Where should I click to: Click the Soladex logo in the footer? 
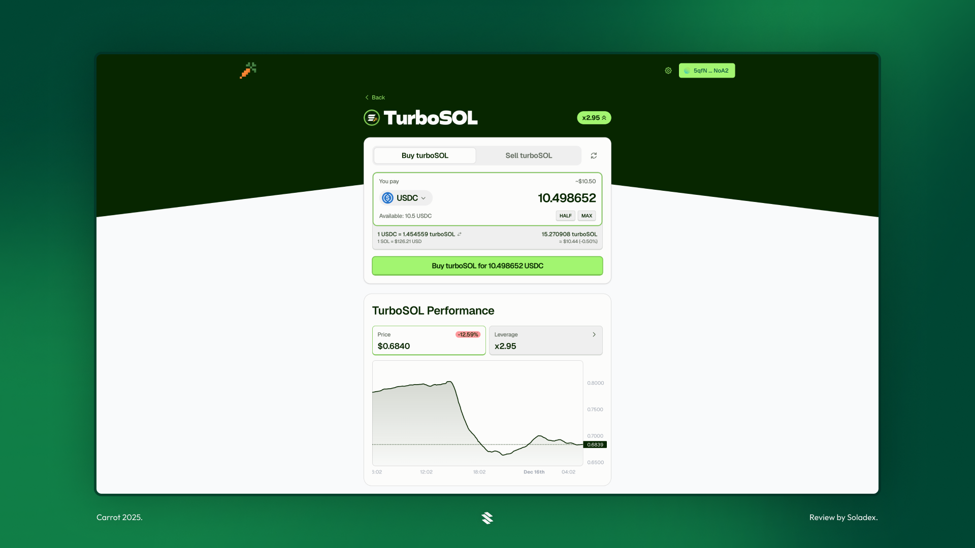(487, 518)
